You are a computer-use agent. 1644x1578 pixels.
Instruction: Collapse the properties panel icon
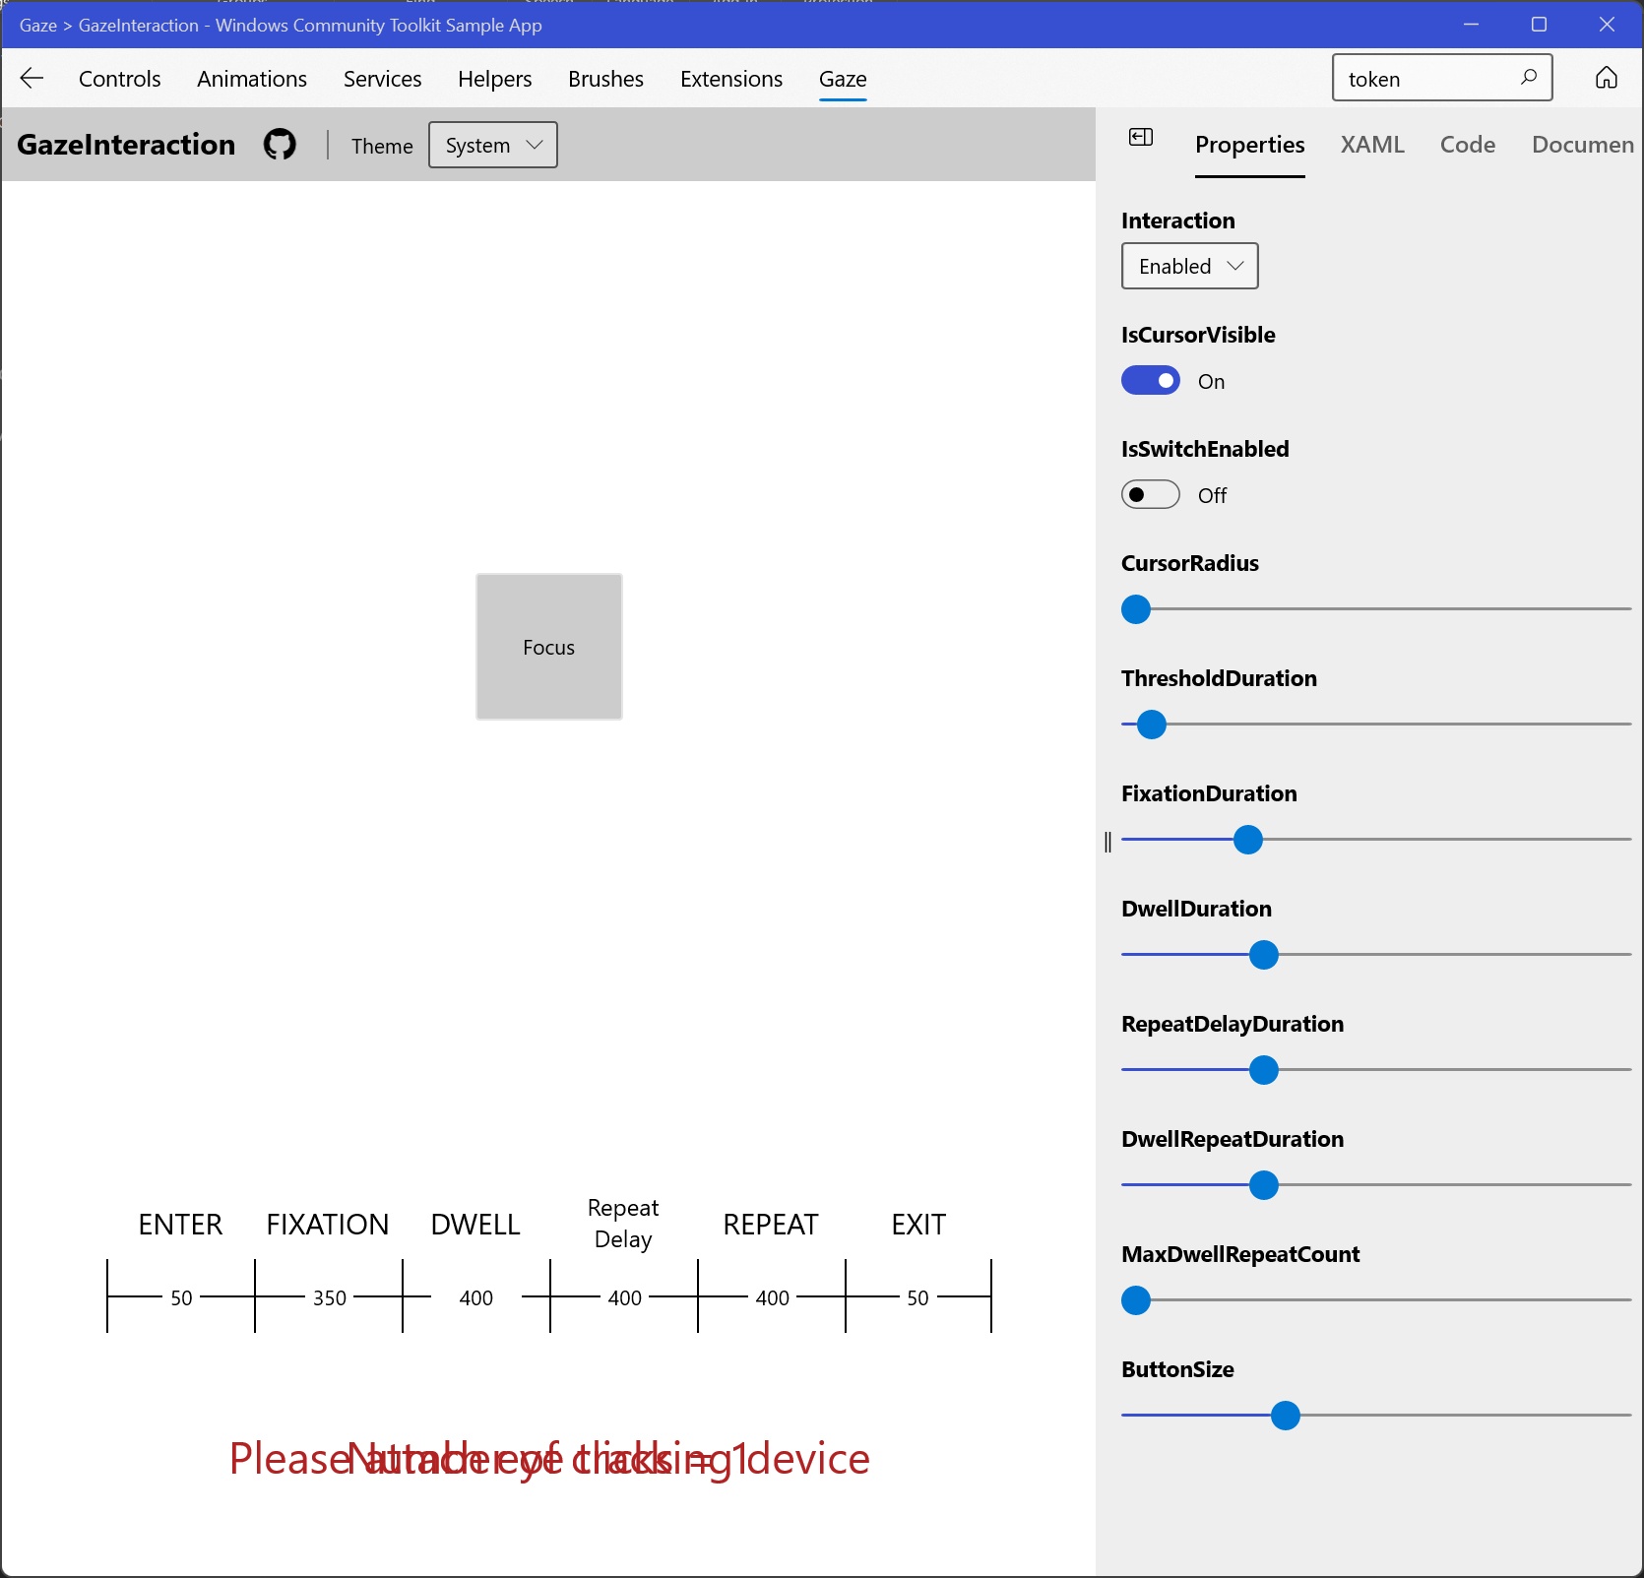tap(1141, 137)
